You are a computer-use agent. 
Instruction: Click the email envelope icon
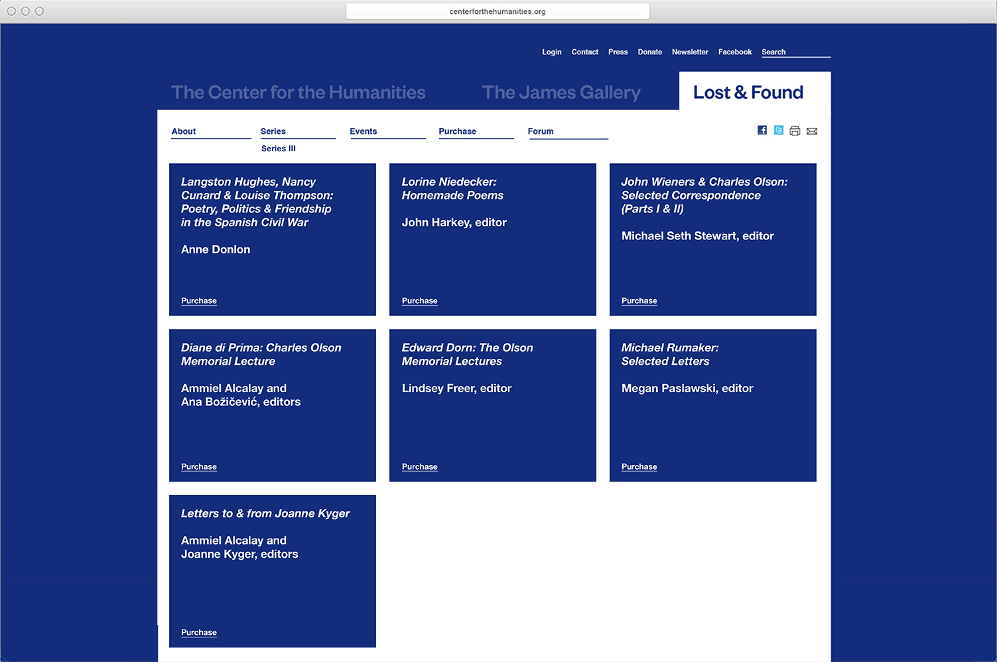click(x=812, y=131)
